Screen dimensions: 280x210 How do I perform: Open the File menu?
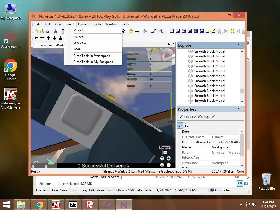point(38,24)
